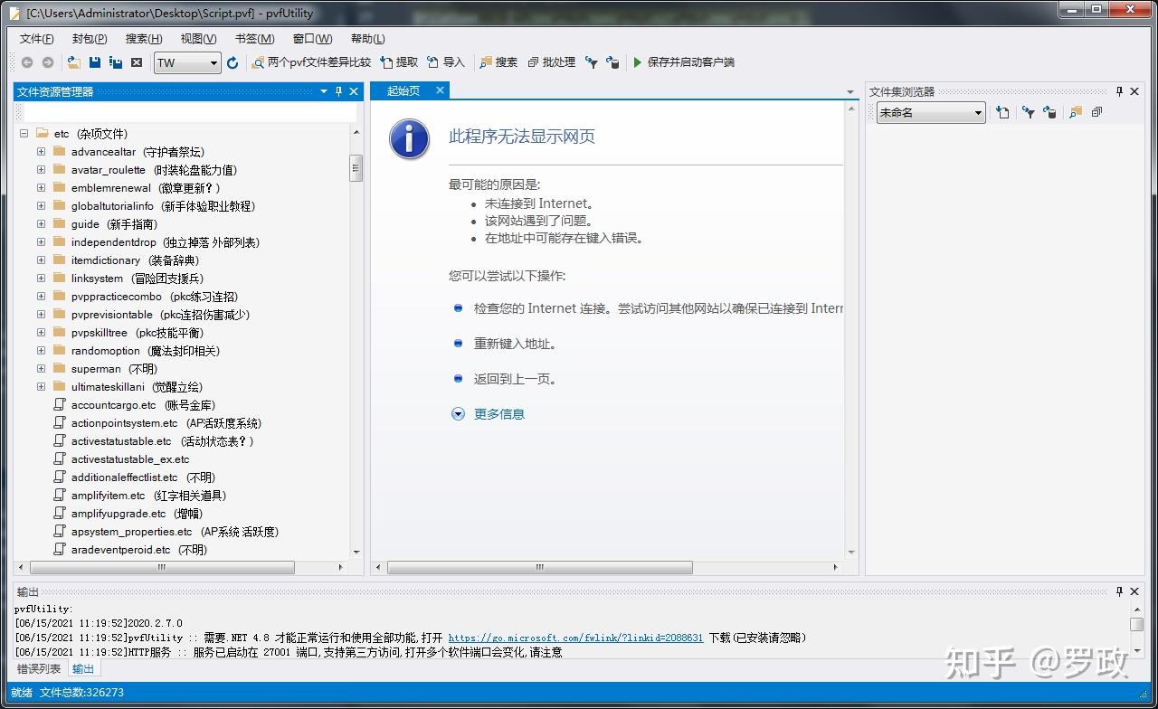Open 两个pvf文件差异比较 comparison tool
The height and width of the screenshot is (709, 1158).
[309, 61]
